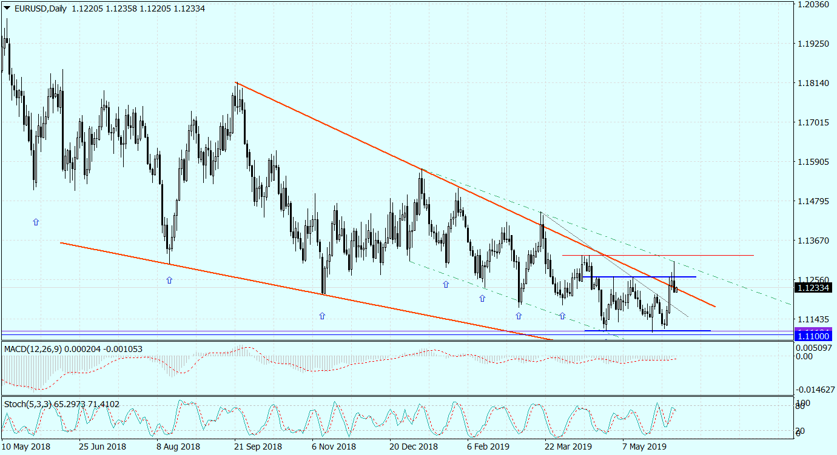The image size is (837, 455).
Task: Click the 1.20360 price axis label
Action: (814, 4)
